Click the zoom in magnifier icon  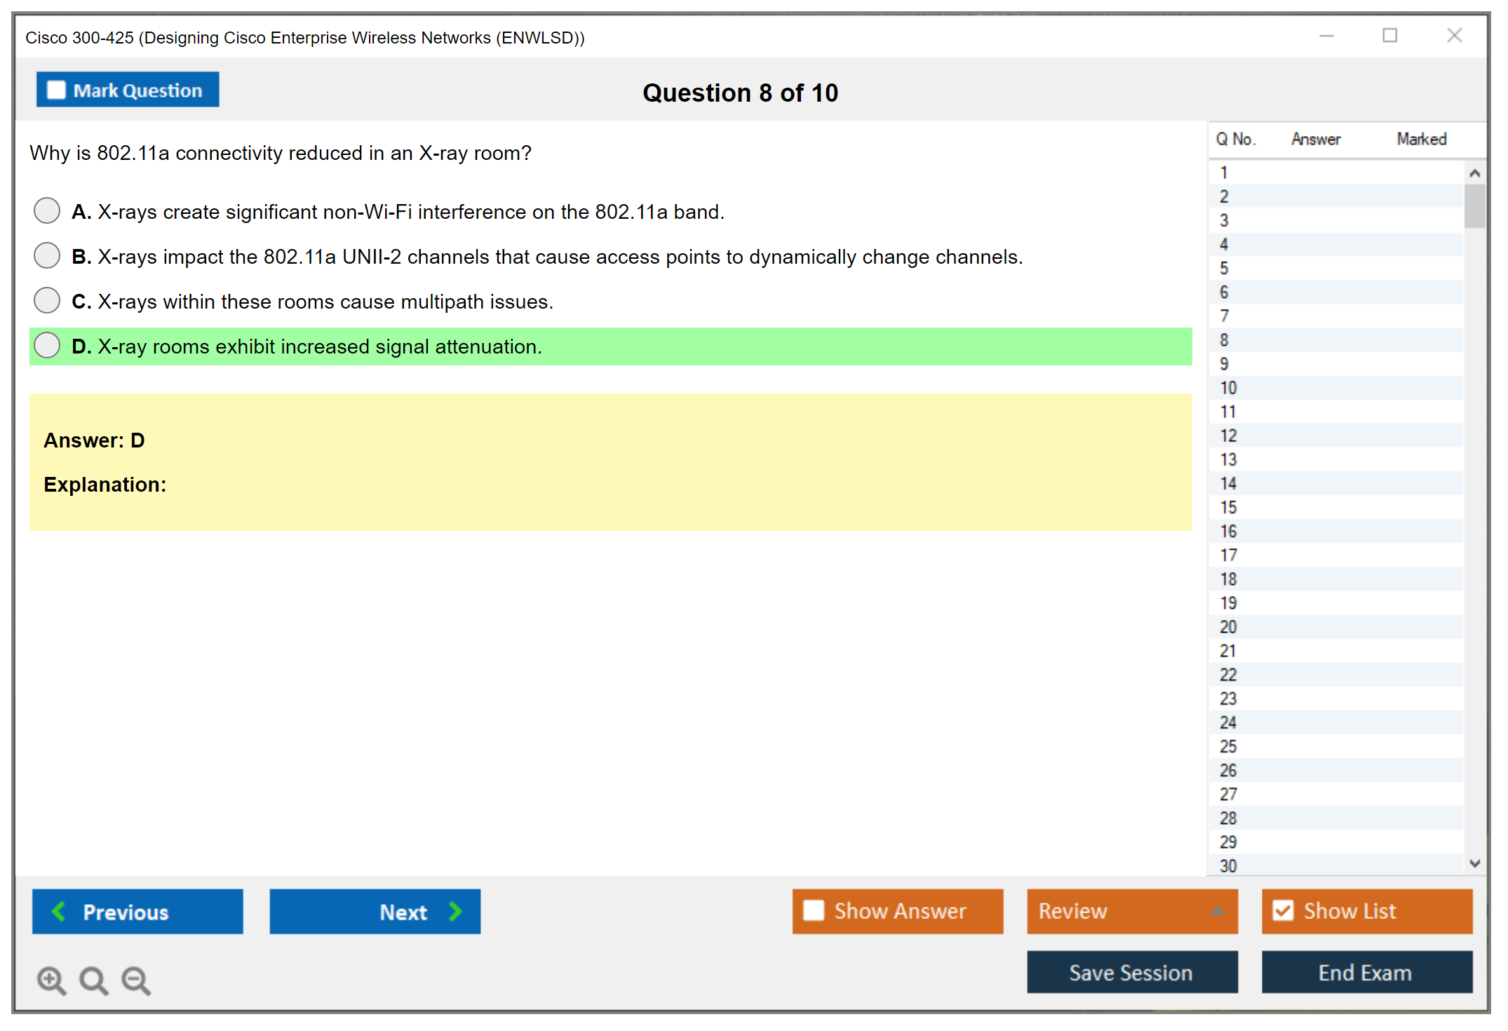(x=51, y=980)
